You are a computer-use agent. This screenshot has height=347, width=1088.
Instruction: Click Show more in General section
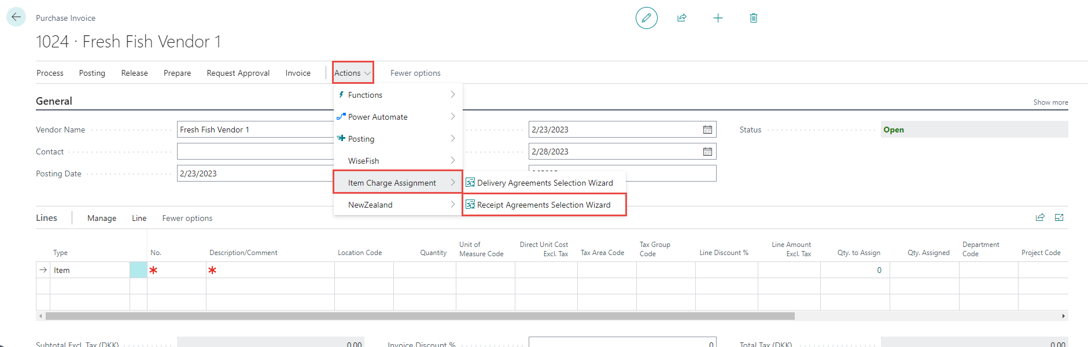1050,102
